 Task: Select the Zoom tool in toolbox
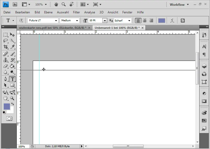[x=12, y=98]
